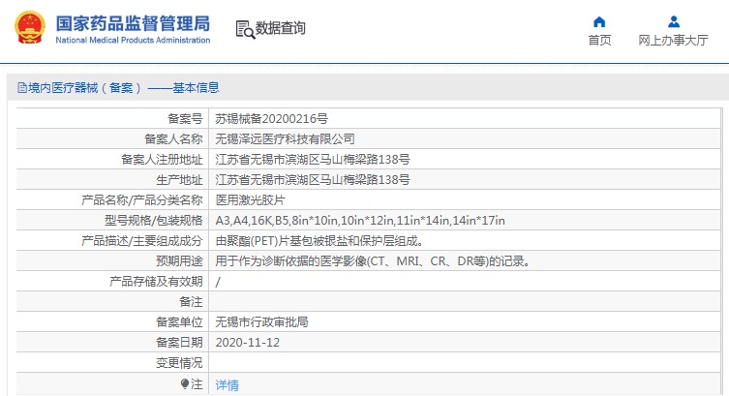Click the intended use description text
729x396 pixels.
coord(373,261)
